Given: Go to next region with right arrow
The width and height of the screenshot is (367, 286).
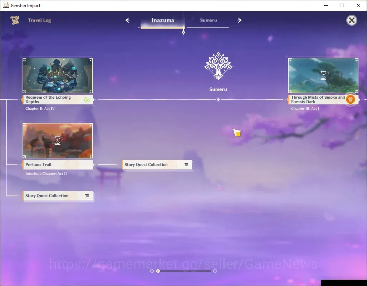Looking at the screenshot, I should [239, 20].
